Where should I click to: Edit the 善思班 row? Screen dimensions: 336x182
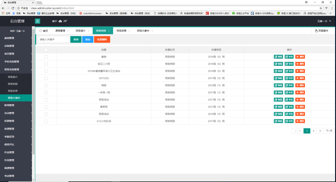(278, 107)
